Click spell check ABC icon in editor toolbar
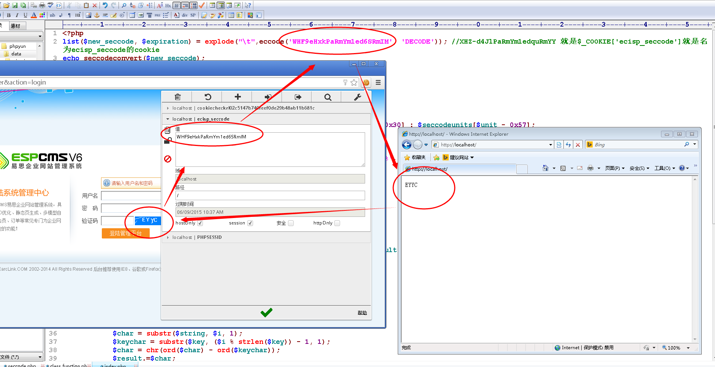The width and height of the screenshot is (715, 367). (51, 5)
